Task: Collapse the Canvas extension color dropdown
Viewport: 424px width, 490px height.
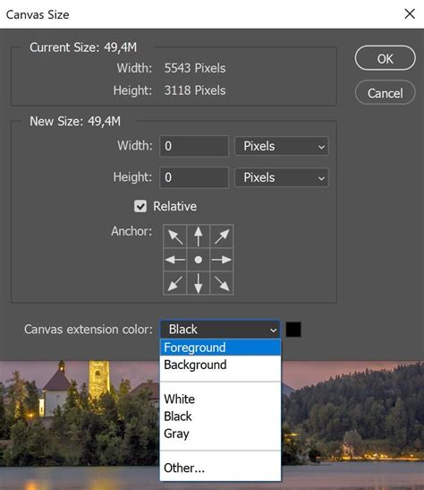Action: 220,330
